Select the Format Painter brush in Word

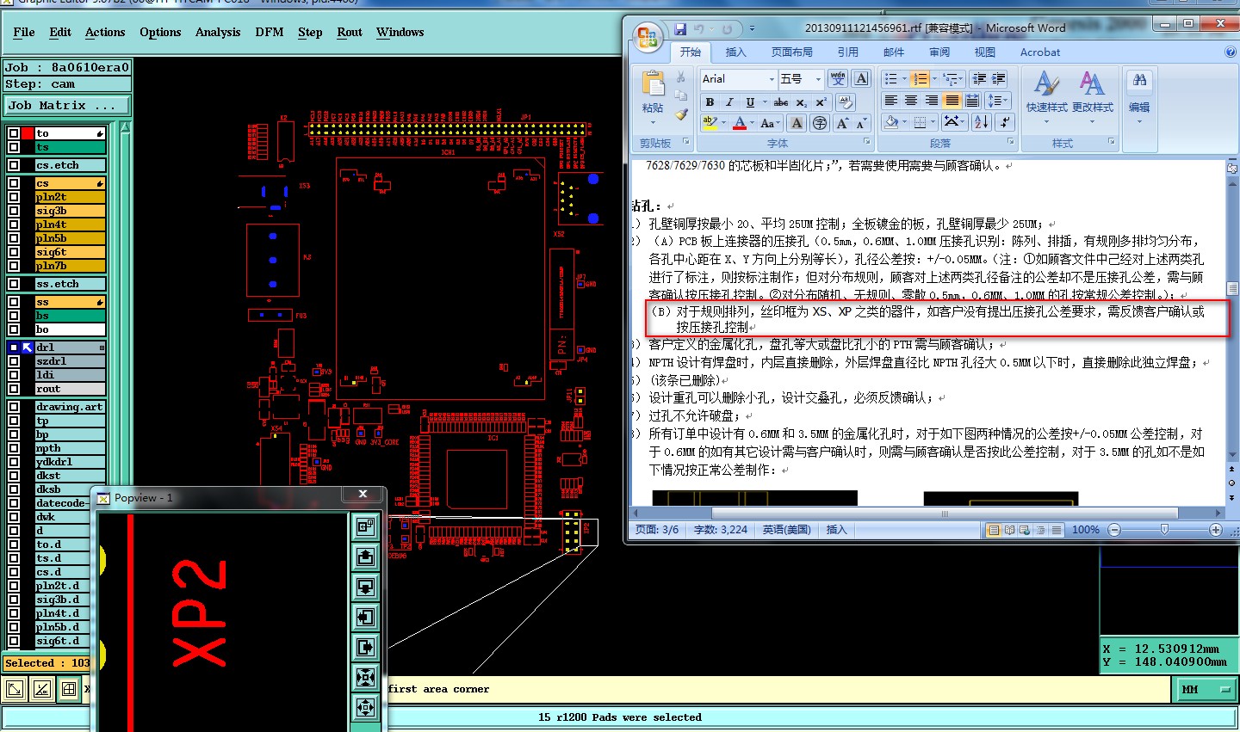pos(681,114)
